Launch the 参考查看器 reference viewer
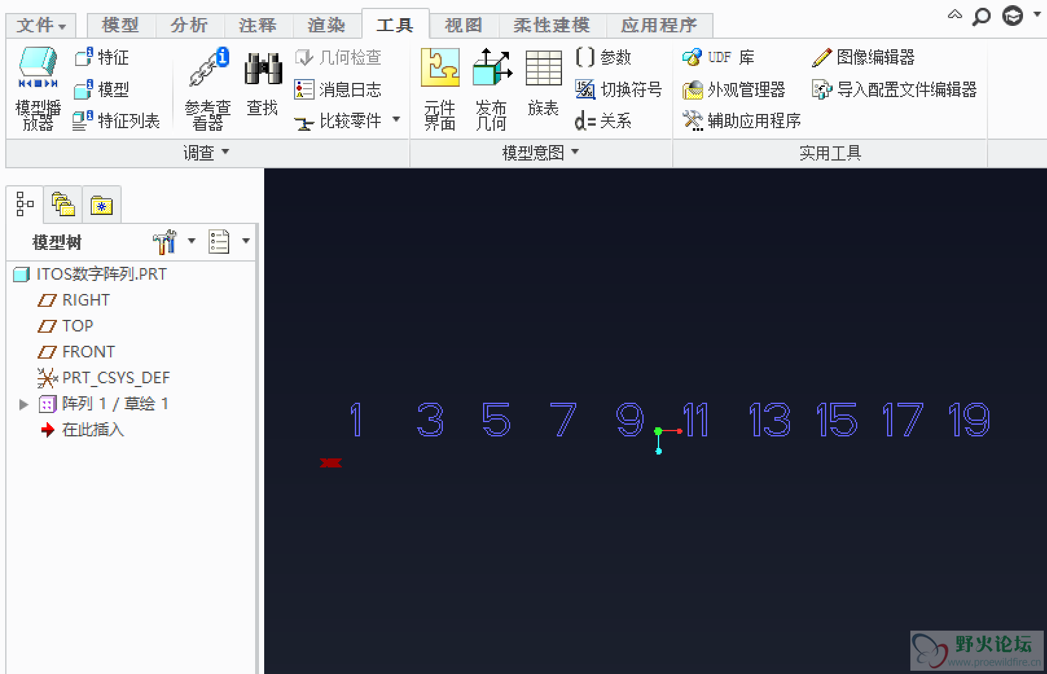Image resolution: width=1047 pixels, height=674 pixels. [x=208, y=89]
